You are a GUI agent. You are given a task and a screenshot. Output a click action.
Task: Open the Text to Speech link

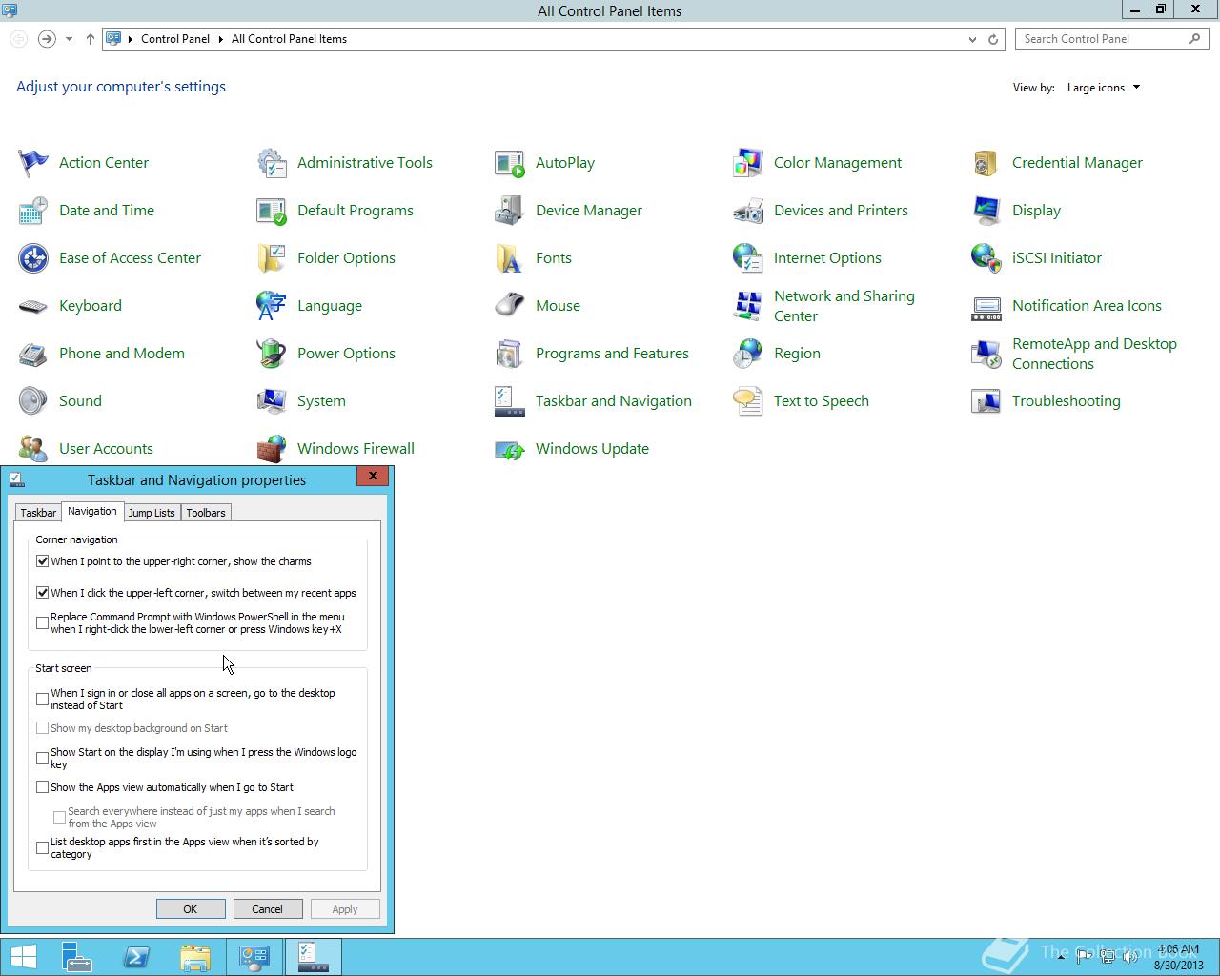(x=822, y=401)
